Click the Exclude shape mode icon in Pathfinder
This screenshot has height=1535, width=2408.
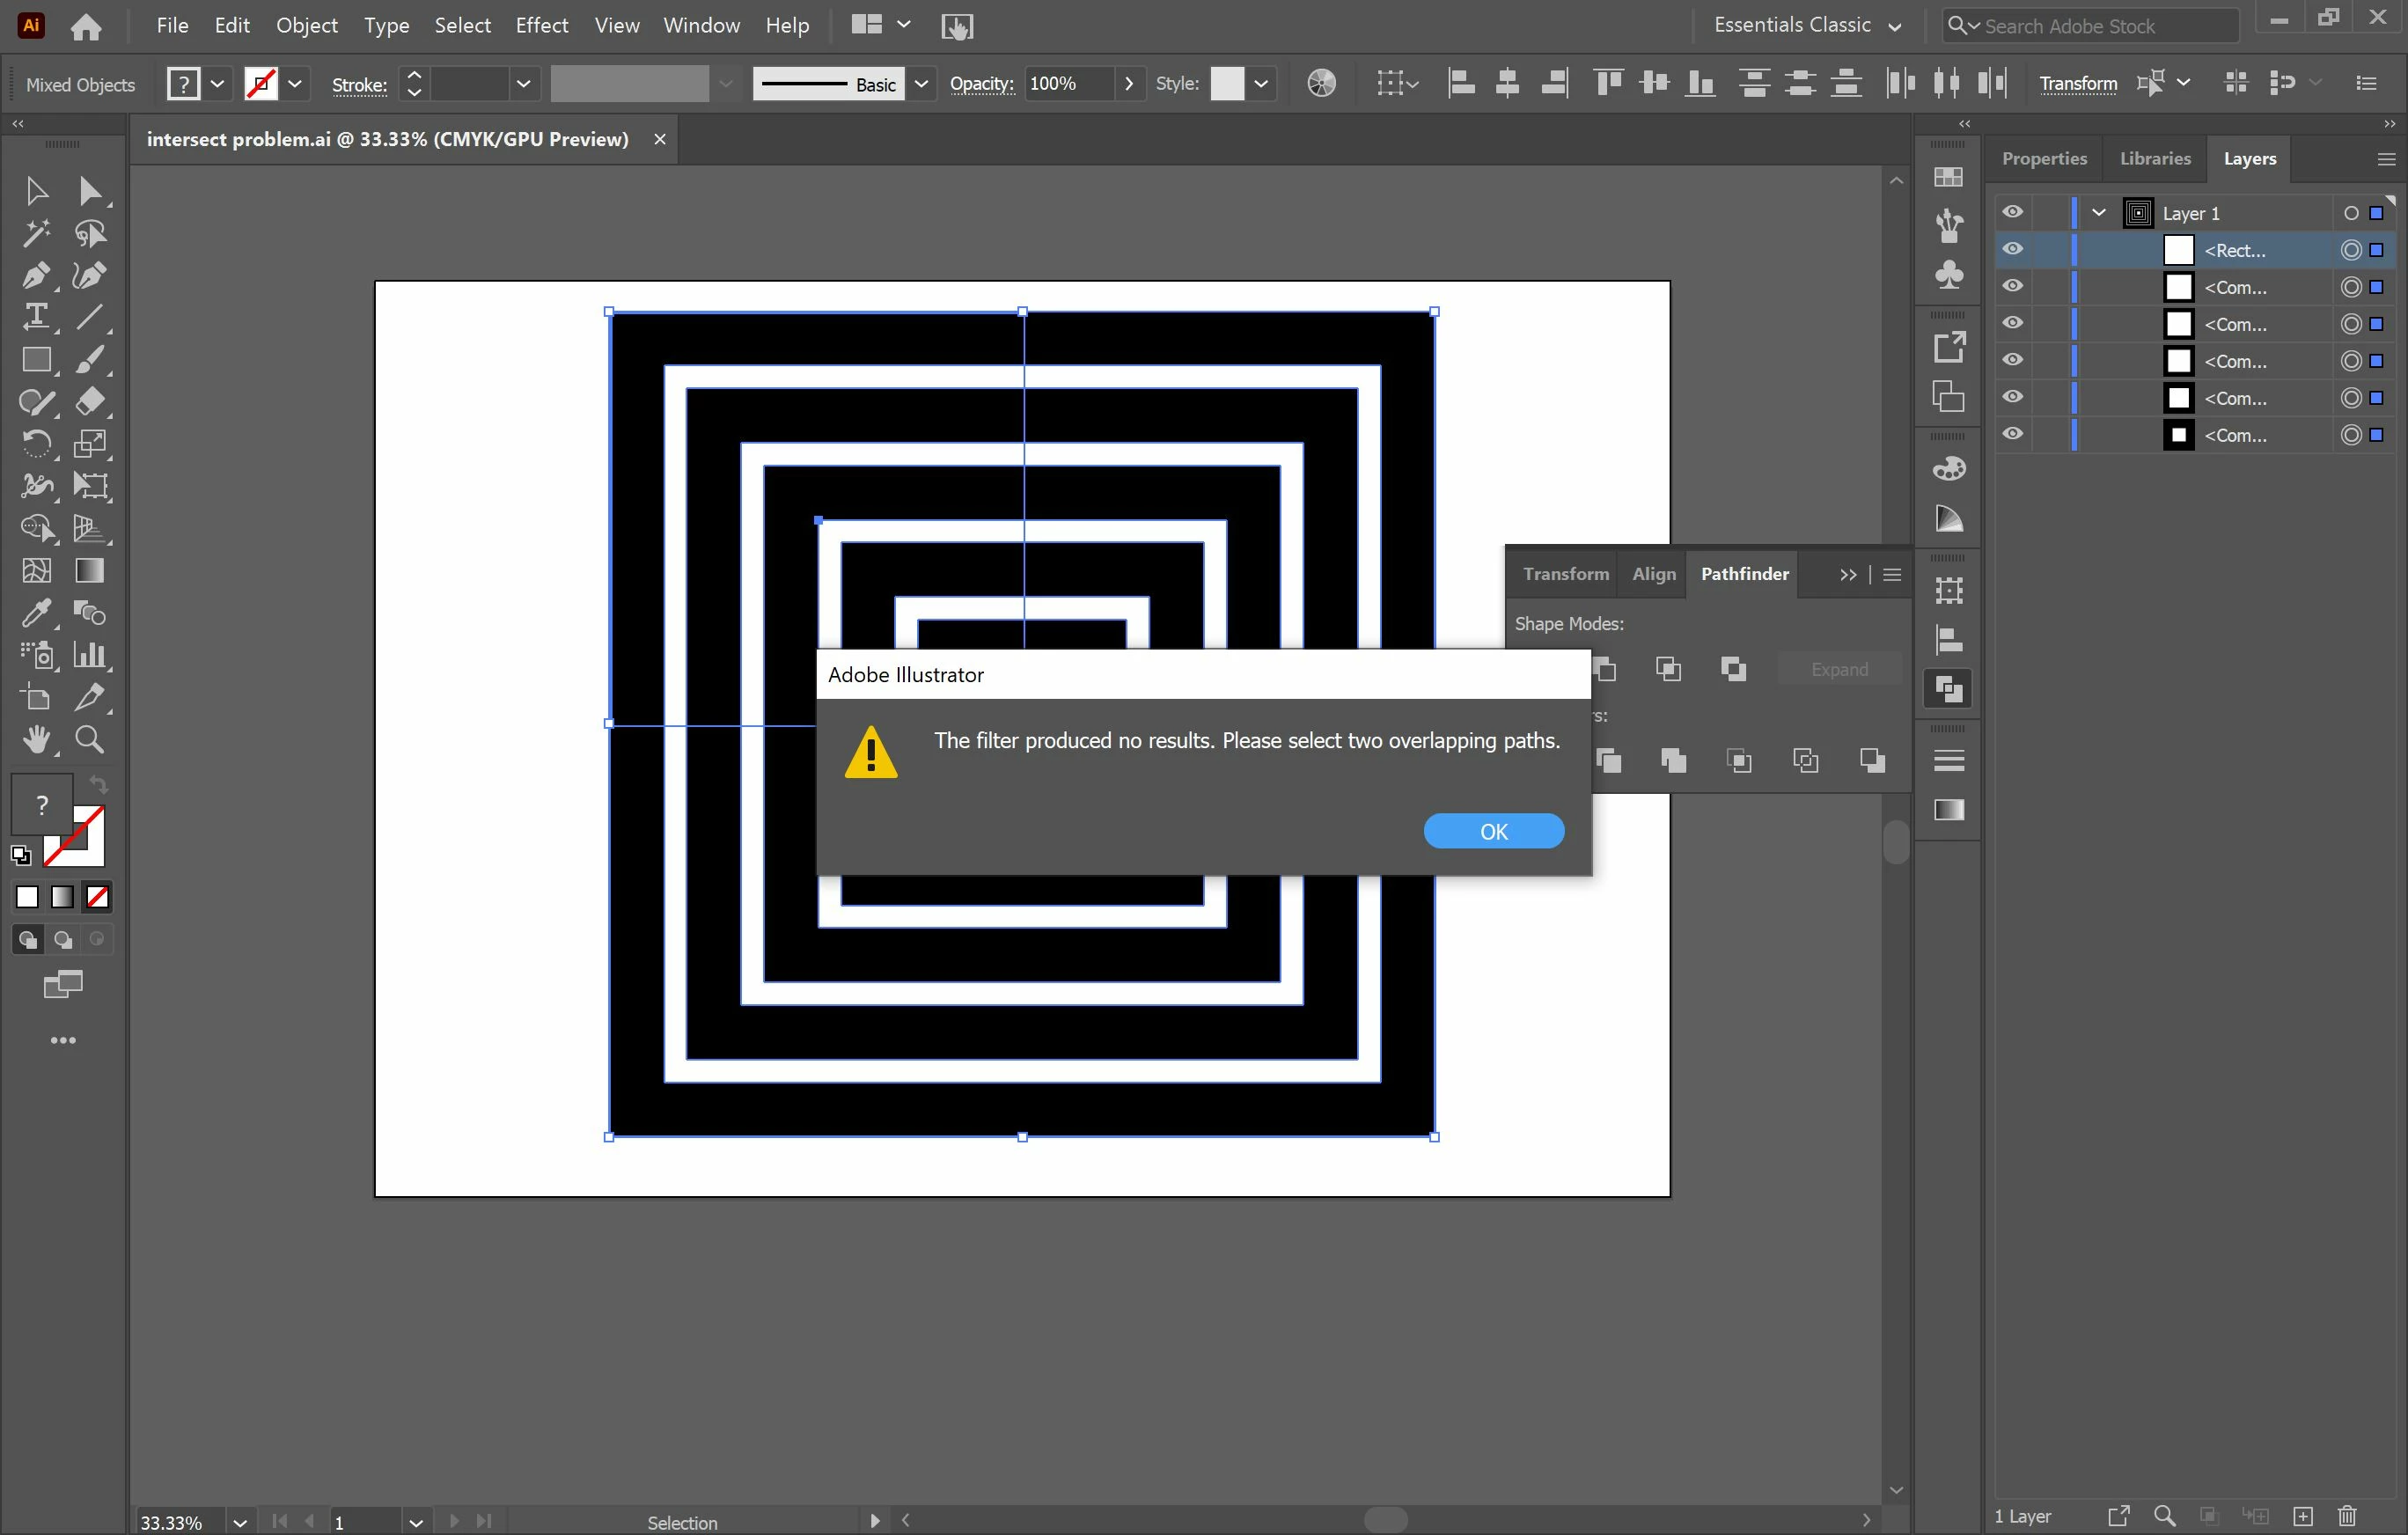pos(1733,669)
